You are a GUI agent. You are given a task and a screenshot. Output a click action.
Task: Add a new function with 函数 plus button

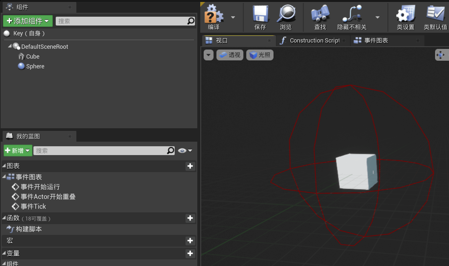[x=190, y=218]
